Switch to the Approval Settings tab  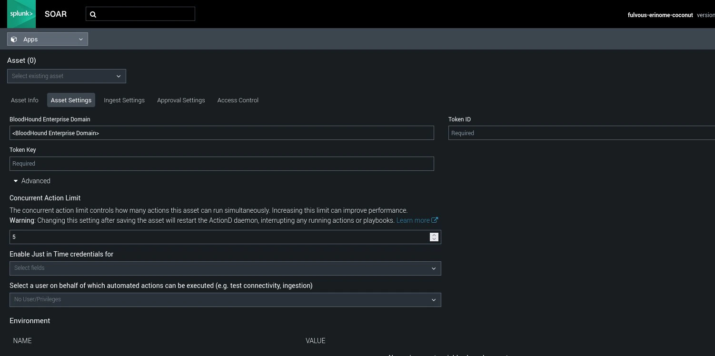pos(181,100)
